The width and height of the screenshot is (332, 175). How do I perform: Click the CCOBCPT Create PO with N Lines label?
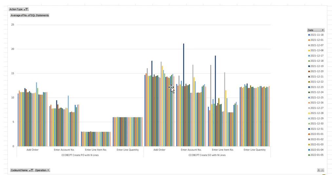[x=80, y=155]
